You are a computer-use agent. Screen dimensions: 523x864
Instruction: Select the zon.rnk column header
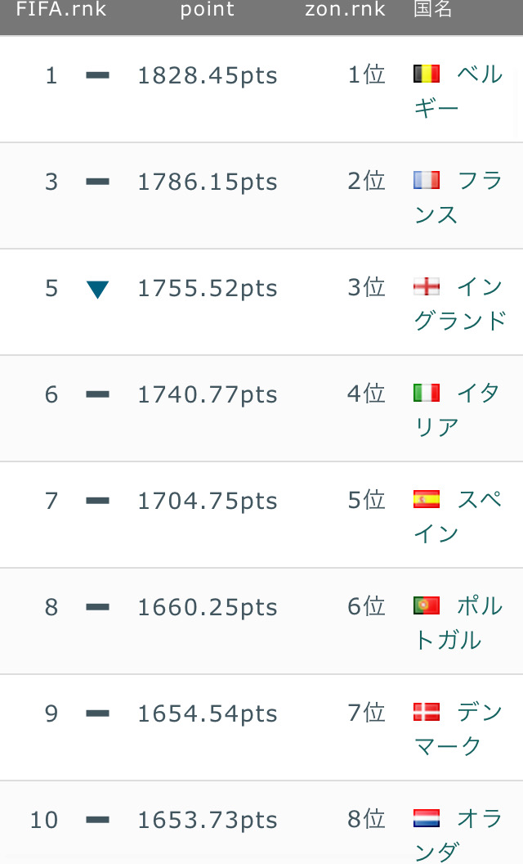coord(345,9)
